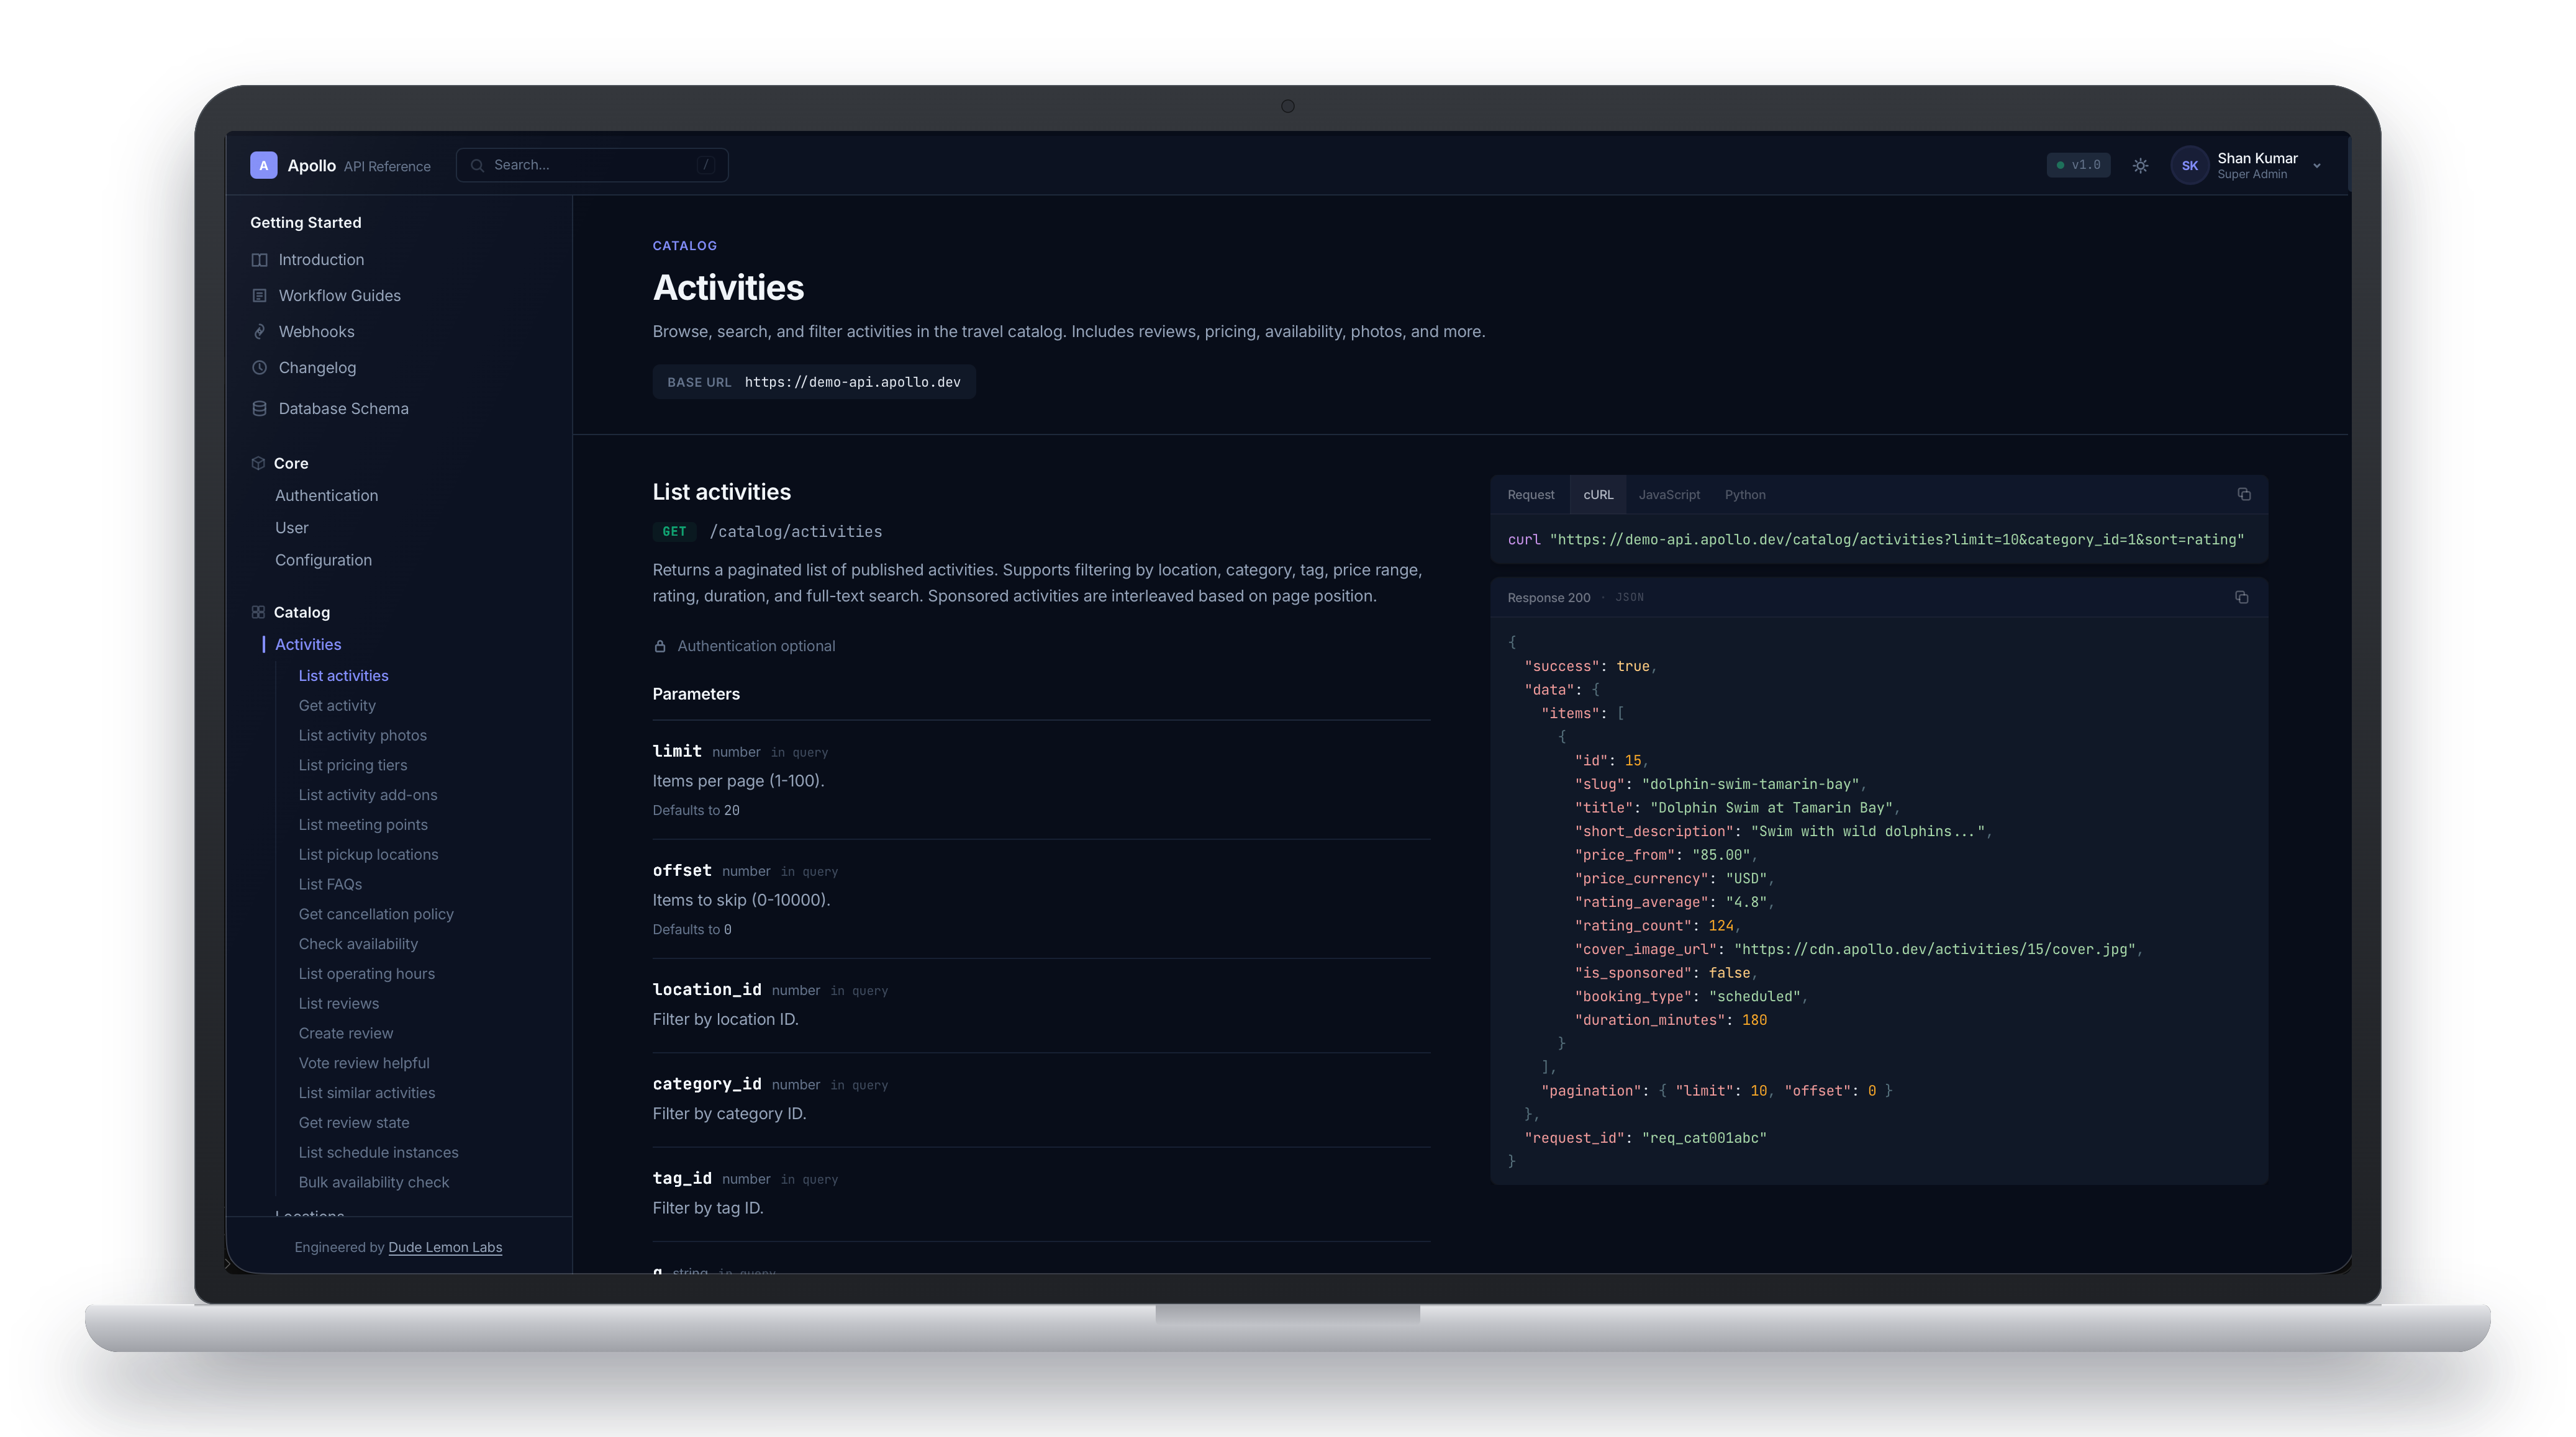Switch to the JavaScript request tab

(x=1669, y=495)
